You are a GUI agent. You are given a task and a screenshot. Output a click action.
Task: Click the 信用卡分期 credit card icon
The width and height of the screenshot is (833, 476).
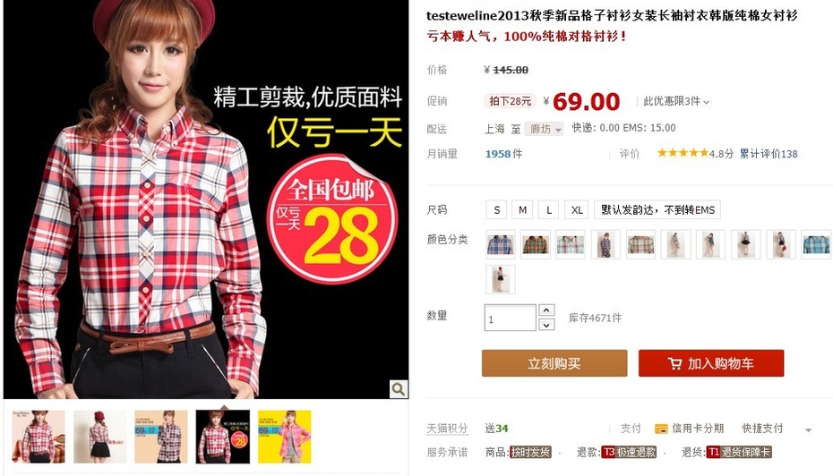(661, 429)
